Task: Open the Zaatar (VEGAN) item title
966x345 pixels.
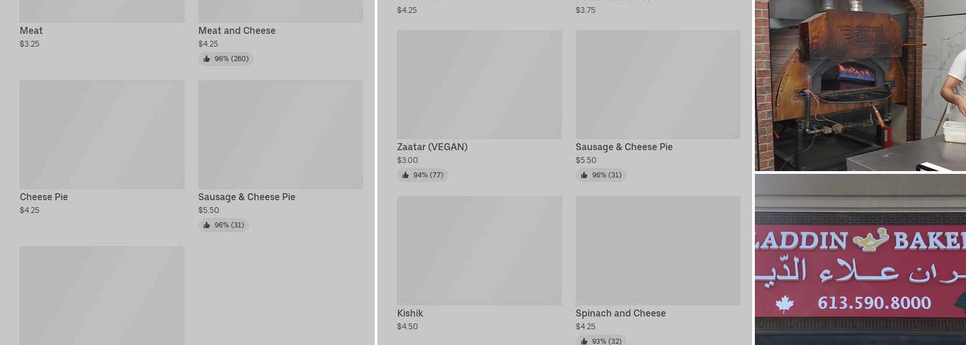Action: click(x=432, y=147)
